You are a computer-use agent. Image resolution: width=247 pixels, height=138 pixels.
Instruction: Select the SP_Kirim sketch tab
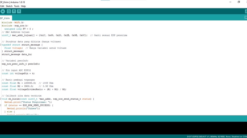click(x=5, y=18)
